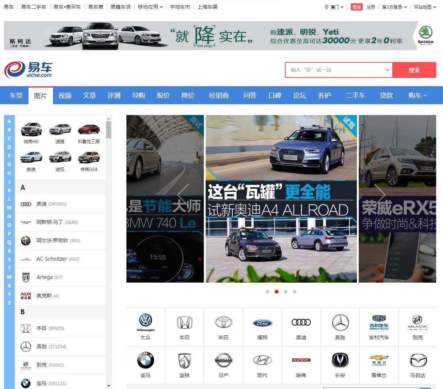Image resolution: width=443 pixels, height=389 pixels.
Task: Open the Volkswagen brand logo tile
Action: coord(146,327)
